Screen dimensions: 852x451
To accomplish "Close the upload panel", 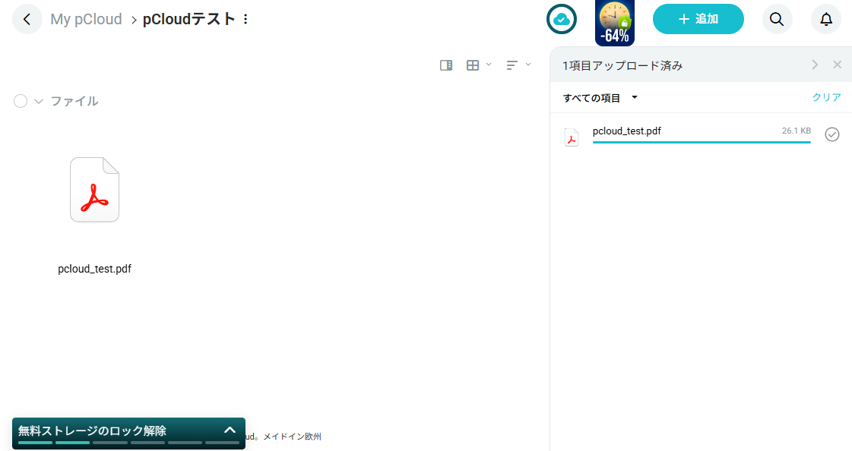I will (x=838, y=65).
